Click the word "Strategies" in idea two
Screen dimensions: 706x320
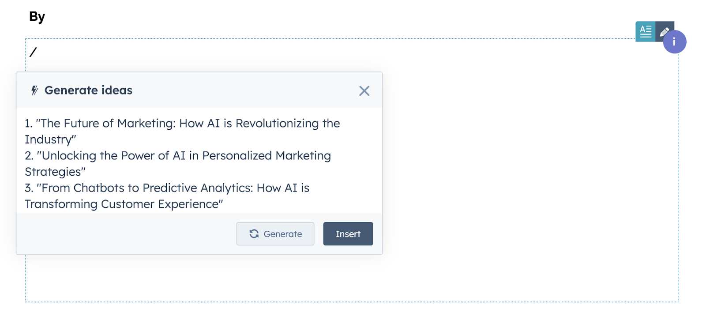pos(53,172)
